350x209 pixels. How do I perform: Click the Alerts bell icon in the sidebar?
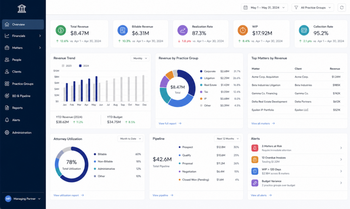click(7, 120)
